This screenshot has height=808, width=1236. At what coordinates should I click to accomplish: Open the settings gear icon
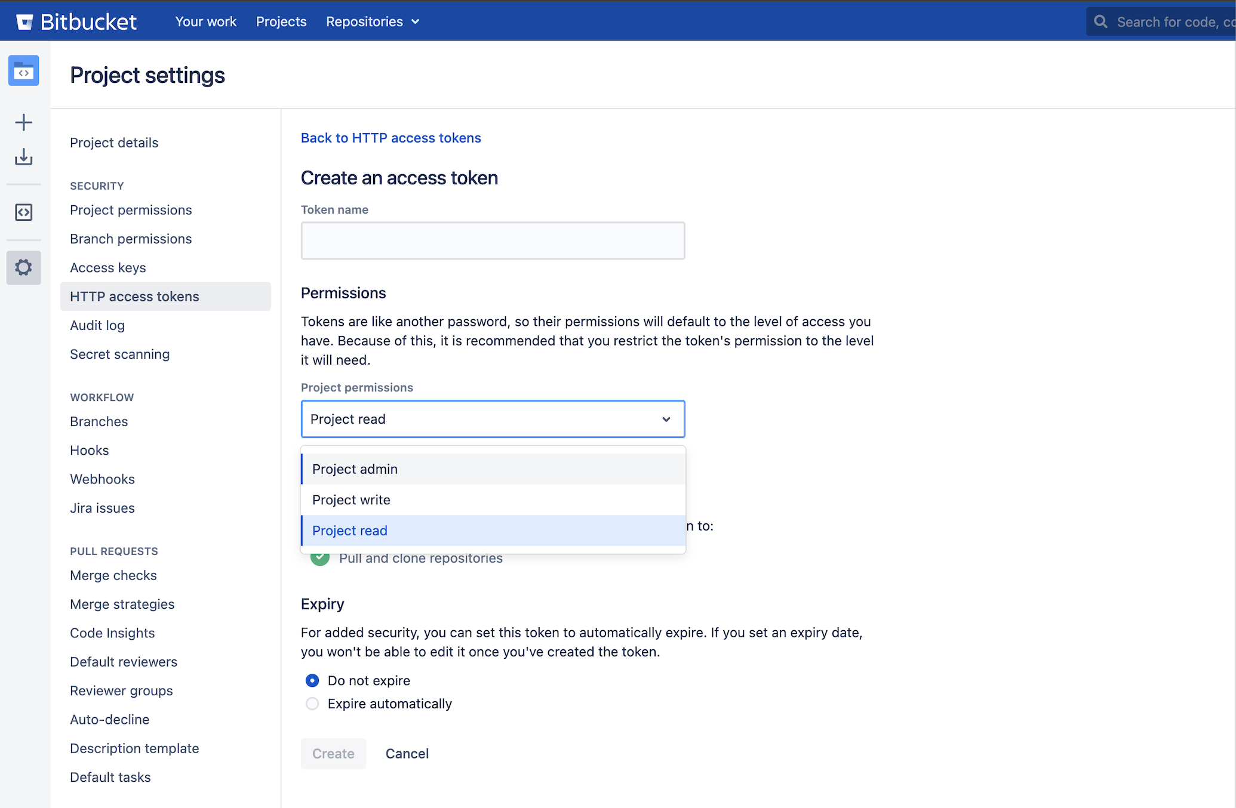(x=24, y=267)
